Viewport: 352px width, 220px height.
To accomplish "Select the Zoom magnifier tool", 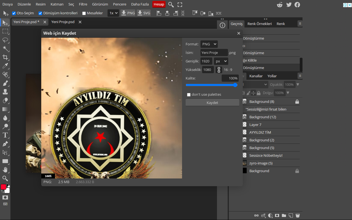I will [5, 178].
